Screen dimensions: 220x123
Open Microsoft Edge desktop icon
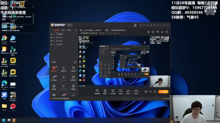point(4,85)
